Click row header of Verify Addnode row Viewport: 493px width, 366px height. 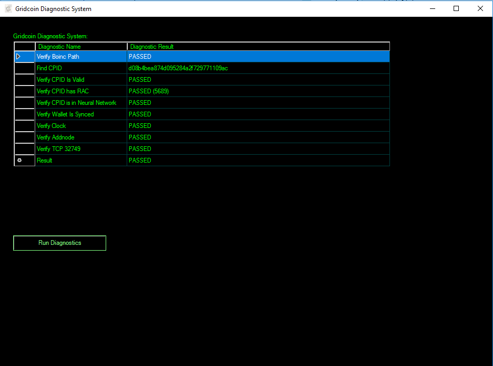tap(25, 137)
